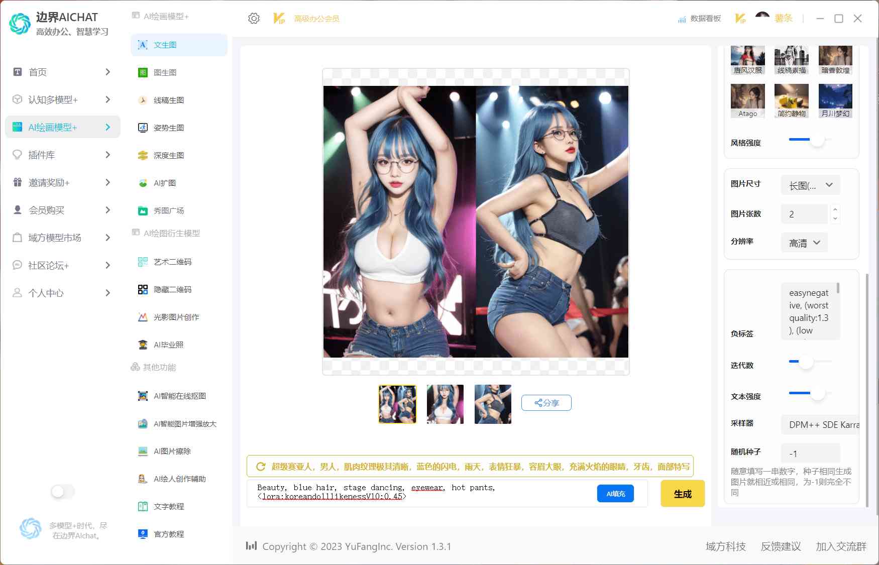Select the 姿势生图 icon
Image resolution: width=879 pixels, height=565 pixels.
tap(143, 128)
